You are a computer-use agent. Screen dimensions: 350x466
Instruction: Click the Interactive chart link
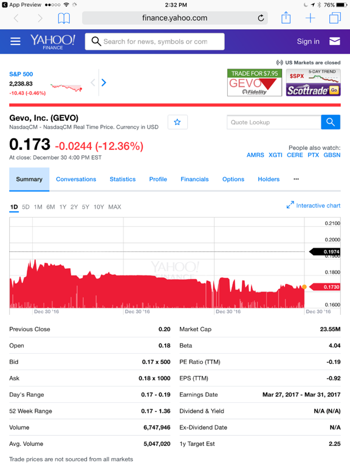coord(318,206)
